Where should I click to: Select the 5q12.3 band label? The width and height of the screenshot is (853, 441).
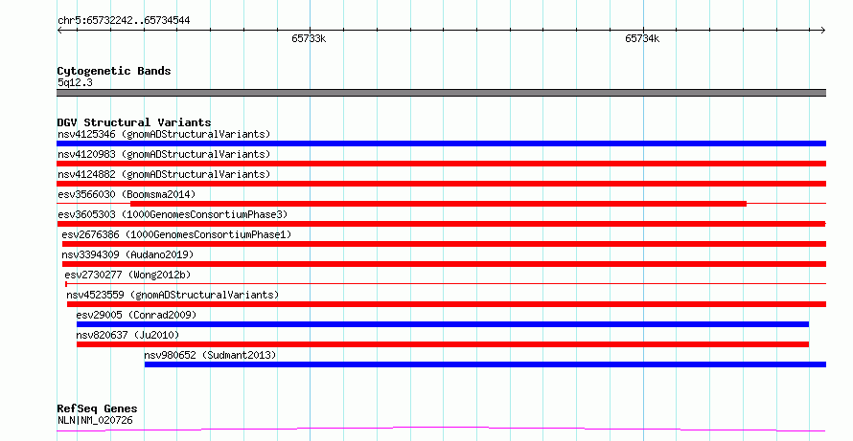(75, 82)
